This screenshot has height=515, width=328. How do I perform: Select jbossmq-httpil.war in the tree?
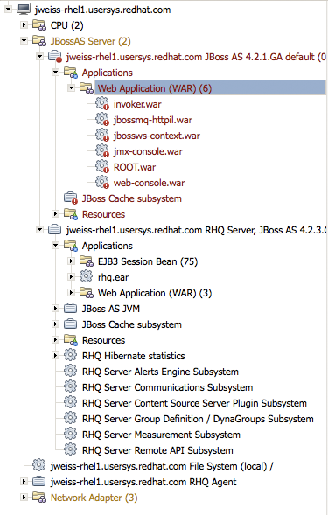tap(153, 120)
